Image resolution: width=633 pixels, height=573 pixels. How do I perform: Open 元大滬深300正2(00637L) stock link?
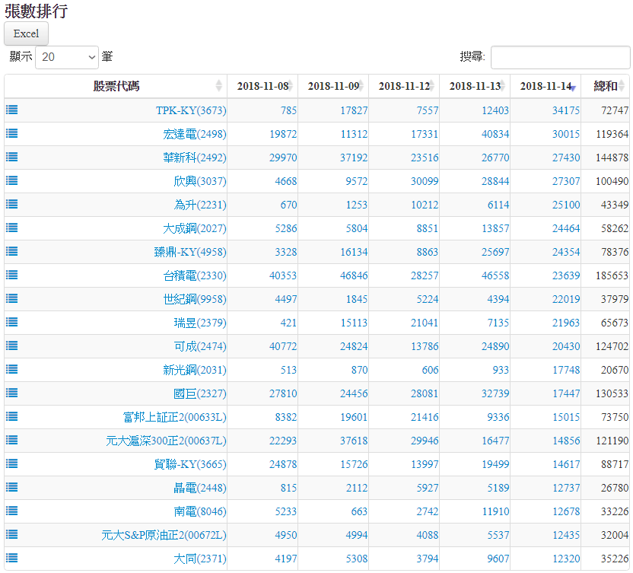pyautogui.click(x=166, y=441)
